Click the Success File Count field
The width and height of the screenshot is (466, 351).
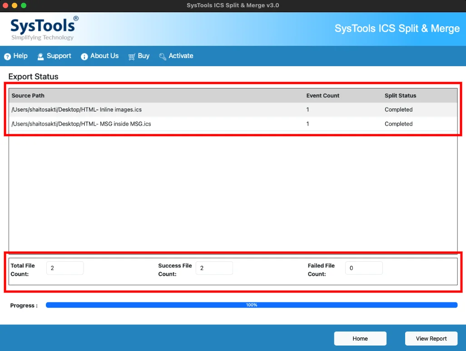(214, 268)
